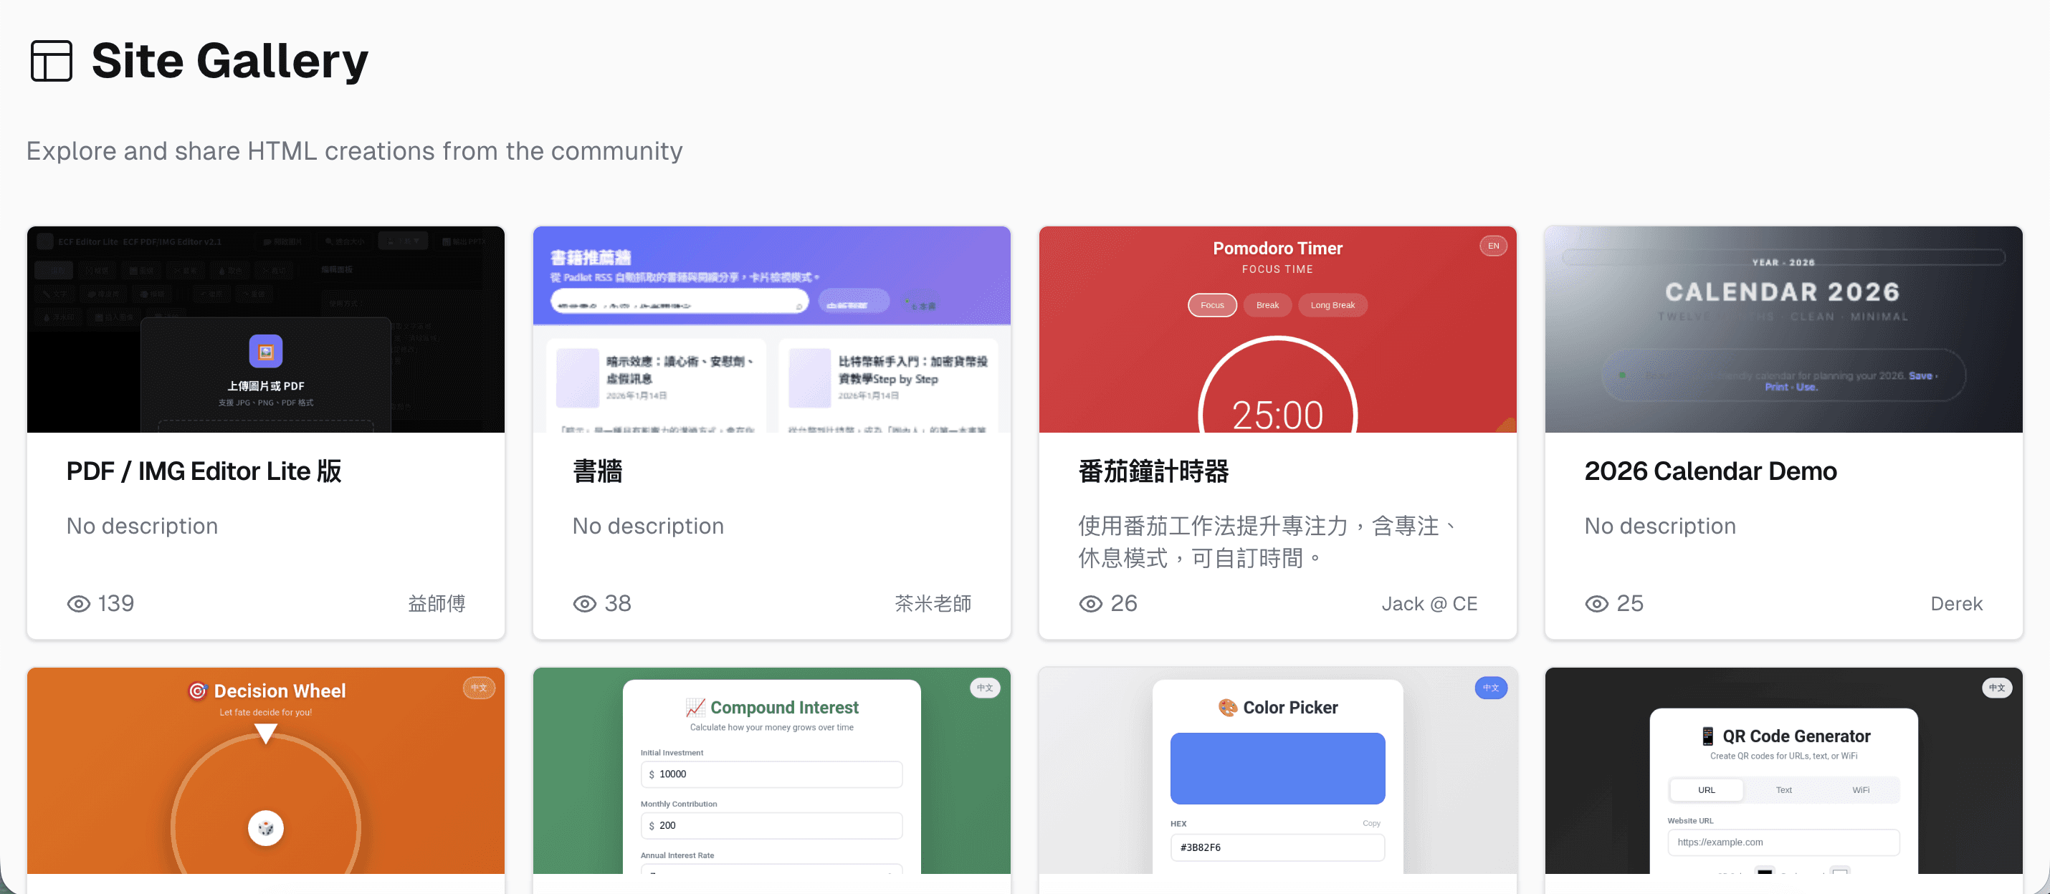Open the 書牆 book wall thumbnail

click(x=771, y=330)
